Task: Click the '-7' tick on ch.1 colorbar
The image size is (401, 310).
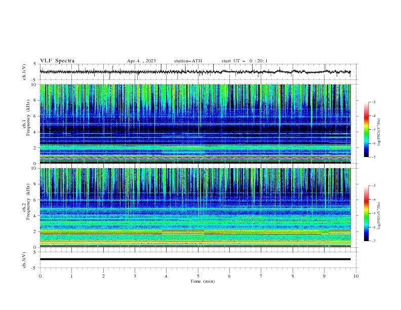Action: tap(374, 157)
